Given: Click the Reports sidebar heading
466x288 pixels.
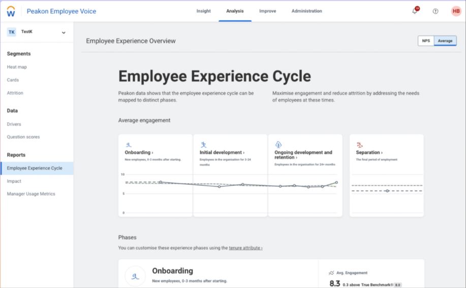Looking at the screenshot, I should click(16, 155).
